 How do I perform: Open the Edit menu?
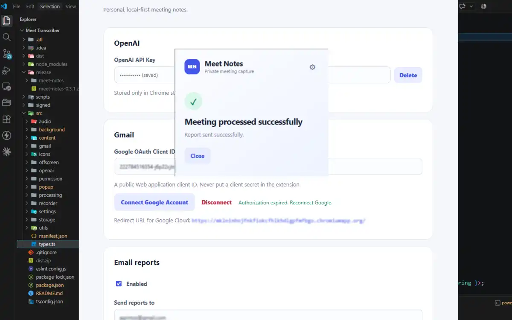coord(30,6)
